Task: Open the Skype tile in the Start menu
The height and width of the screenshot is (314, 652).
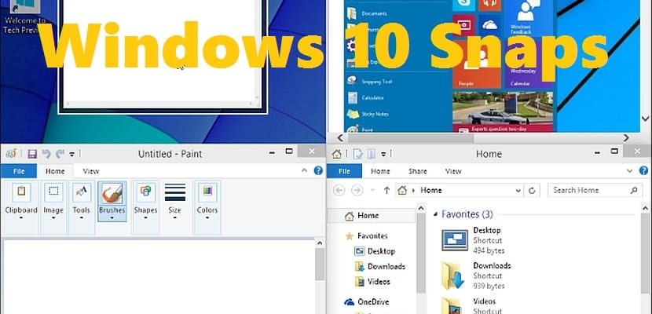Action: pyautogui.click(x=463, y=5)
